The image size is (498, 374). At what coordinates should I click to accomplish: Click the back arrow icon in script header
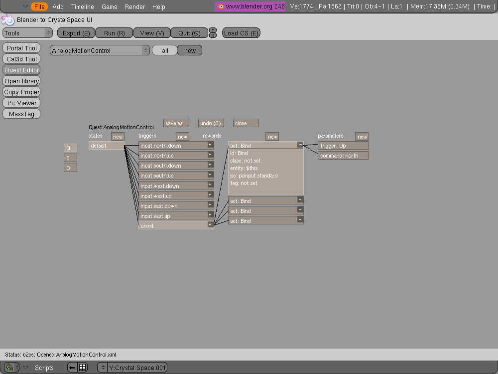[x=72, y=368]
